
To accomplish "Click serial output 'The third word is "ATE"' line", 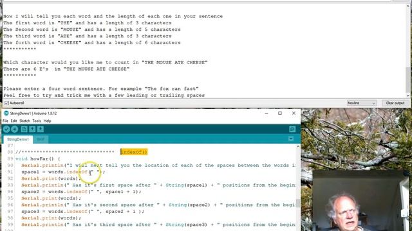I will coord(88,36).
